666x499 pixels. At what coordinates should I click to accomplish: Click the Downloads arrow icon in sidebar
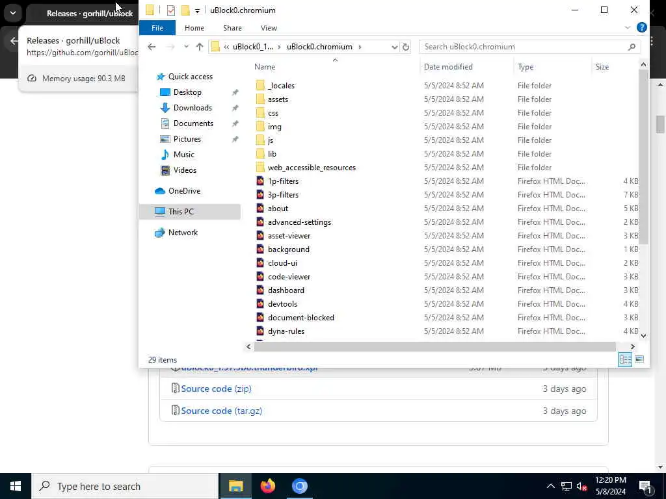point(165,108)
